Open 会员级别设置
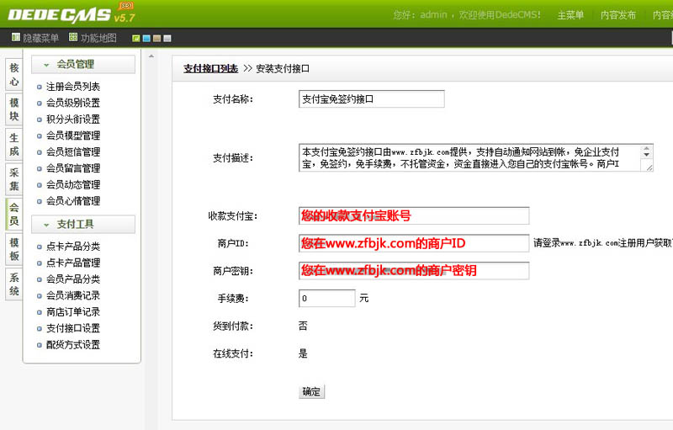Viewport: 673px width, 430px height. [73, 103]
